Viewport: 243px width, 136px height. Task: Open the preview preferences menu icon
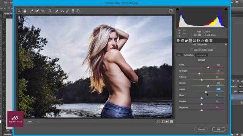(x=171, y=121)
